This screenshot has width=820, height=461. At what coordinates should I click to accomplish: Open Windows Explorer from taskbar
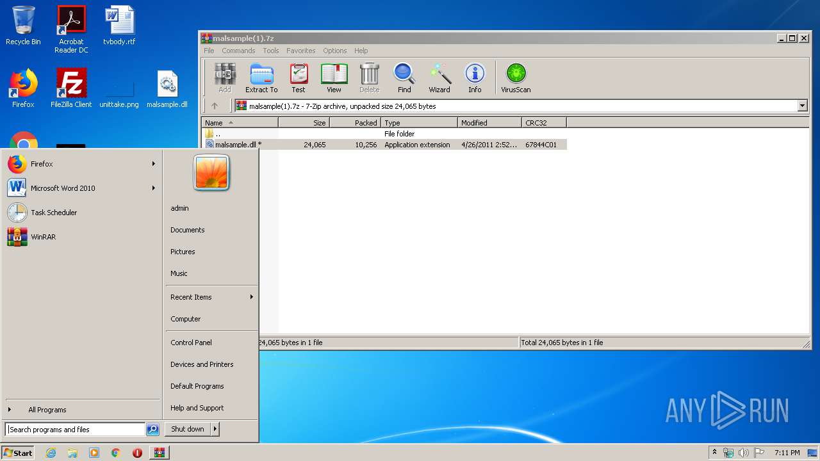pos(72,453)
